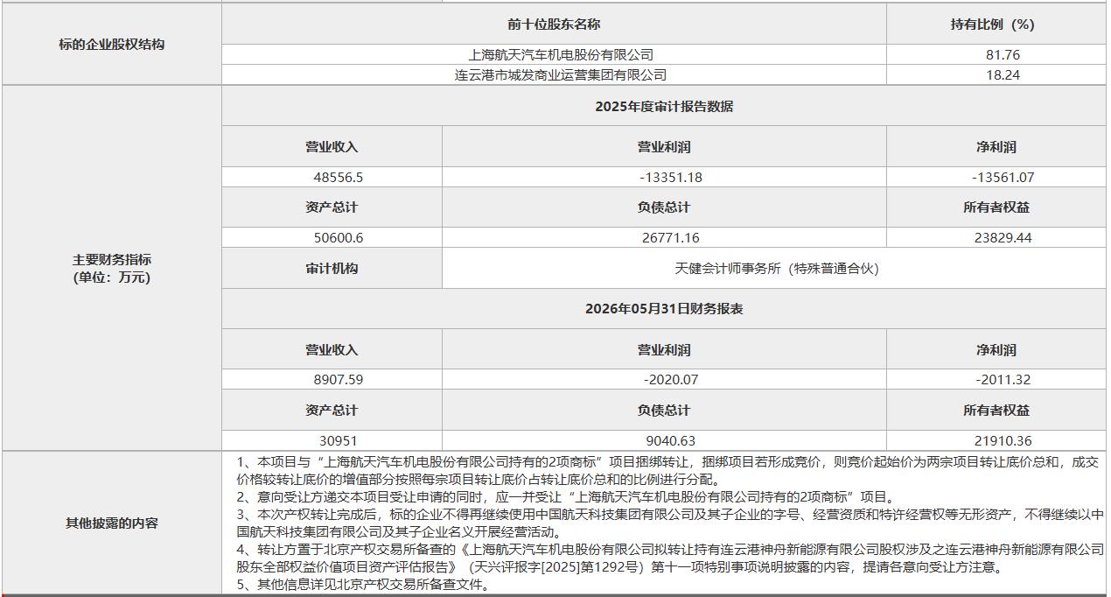The width and height of the screenshot is (1111, 597).
Task: Select total liabilities value 26771.16
Action: [670, 237]
